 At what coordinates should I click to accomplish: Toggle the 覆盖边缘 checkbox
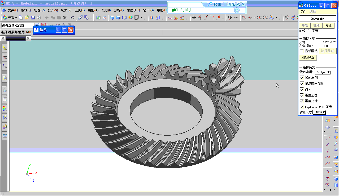302,95
